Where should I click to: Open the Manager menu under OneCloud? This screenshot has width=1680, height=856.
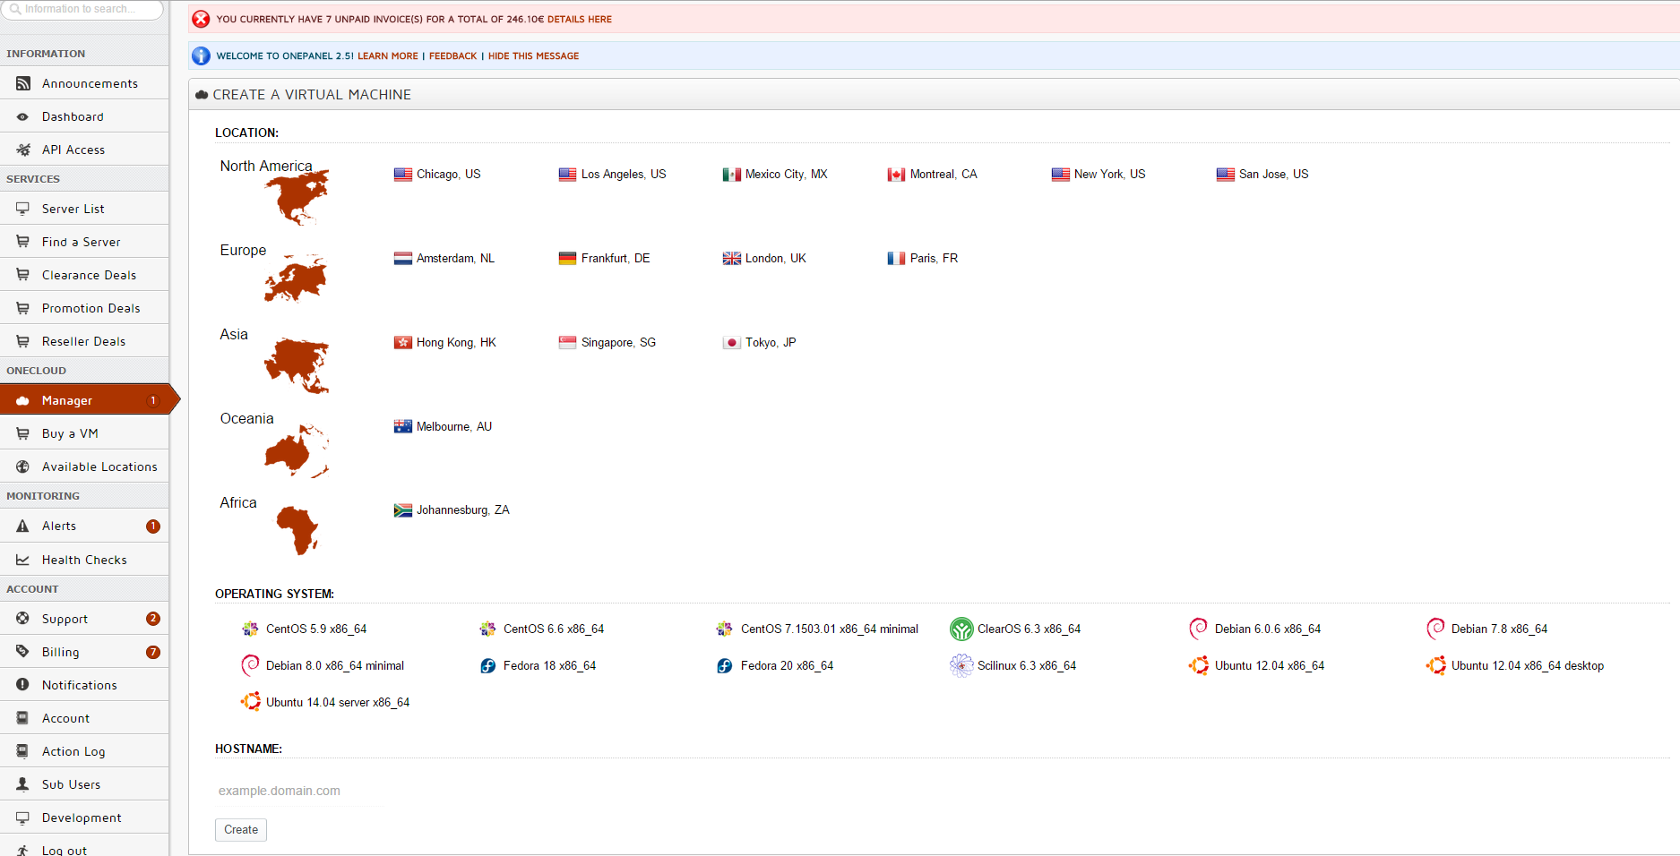point(67,400)
